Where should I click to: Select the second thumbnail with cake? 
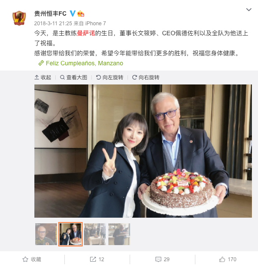70,234
